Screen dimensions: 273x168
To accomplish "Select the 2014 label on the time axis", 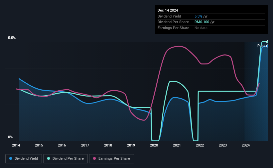I will (x=16, y=145).
